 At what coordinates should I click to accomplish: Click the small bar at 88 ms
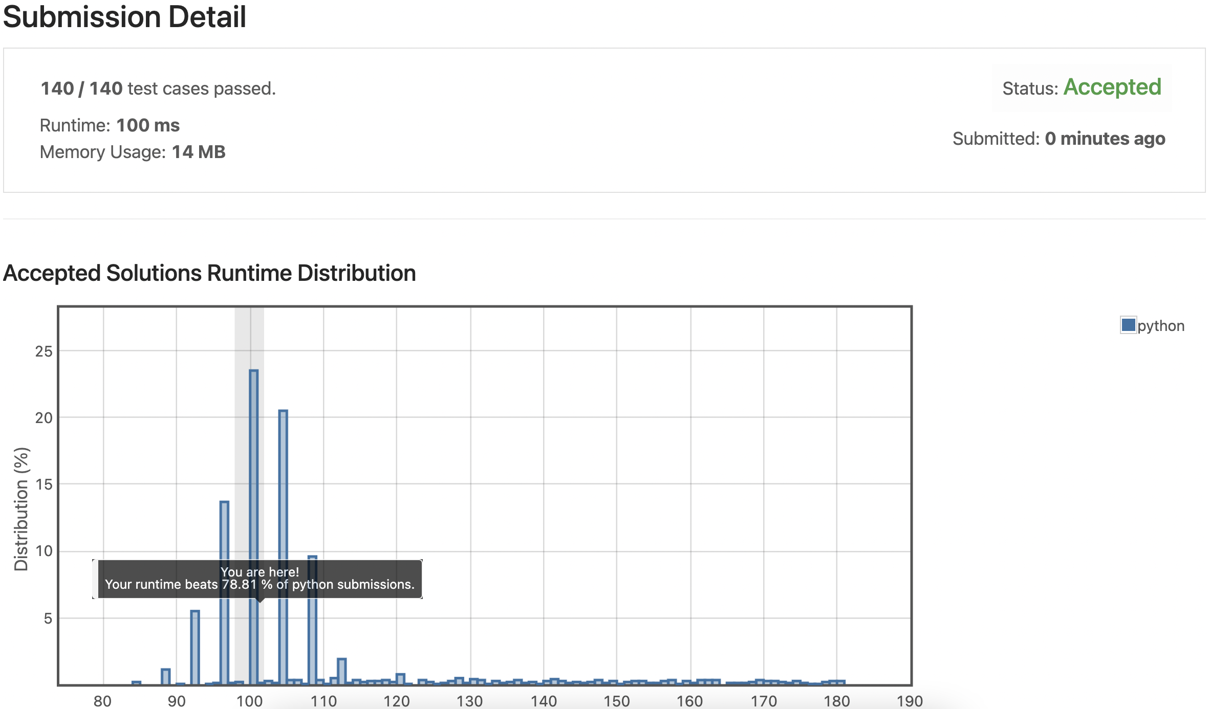pyautogui.click(x=165, y=676)
